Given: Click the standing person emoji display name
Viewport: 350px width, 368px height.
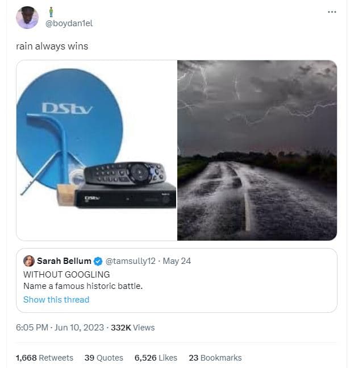Looking at the screenshot, I should tap(51, 11).
